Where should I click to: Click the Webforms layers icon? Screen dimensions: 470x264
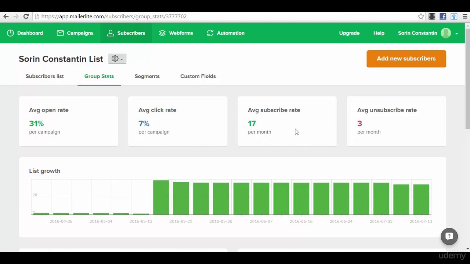162,33
